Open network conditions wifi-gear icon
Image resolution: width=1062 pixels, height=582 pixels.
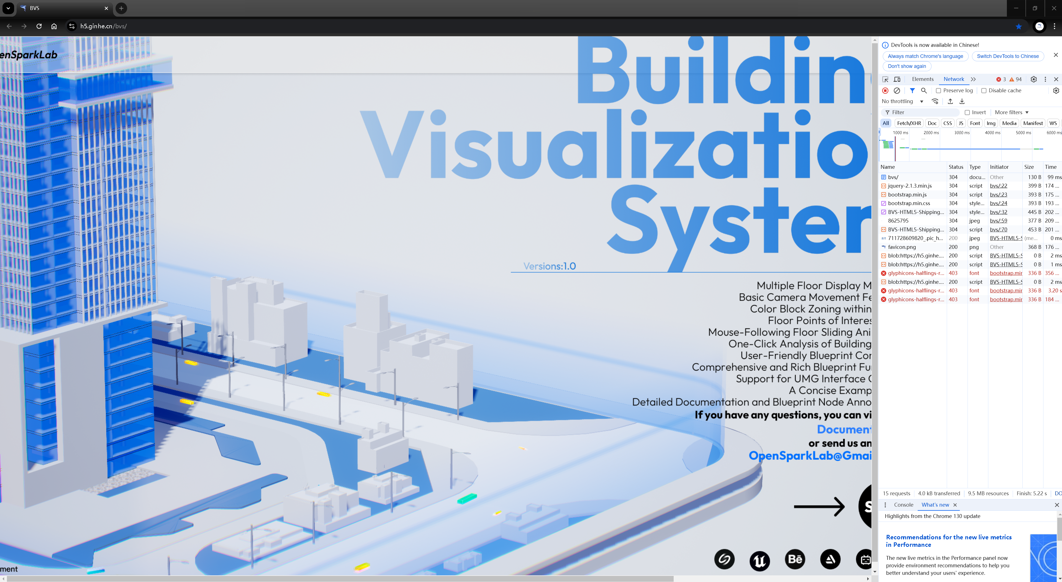935,101
